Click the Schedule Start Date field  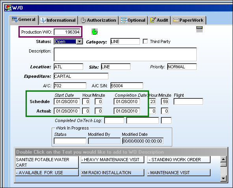click(x=67, y=102)
